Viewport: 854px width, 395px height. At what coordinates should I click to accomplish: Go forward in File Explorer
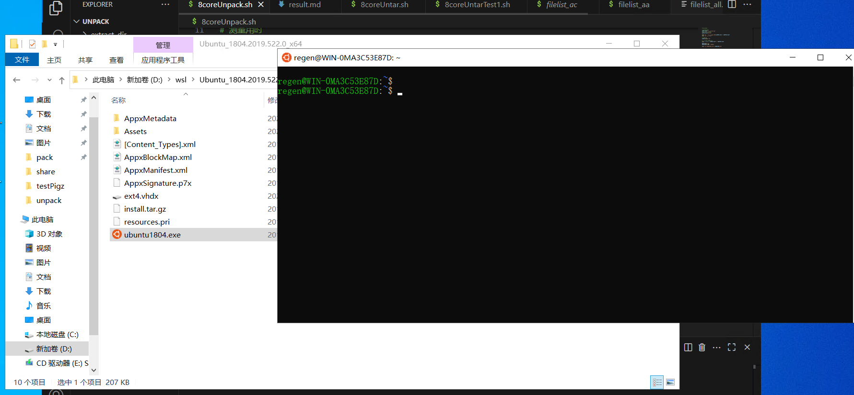click(35, 80)
